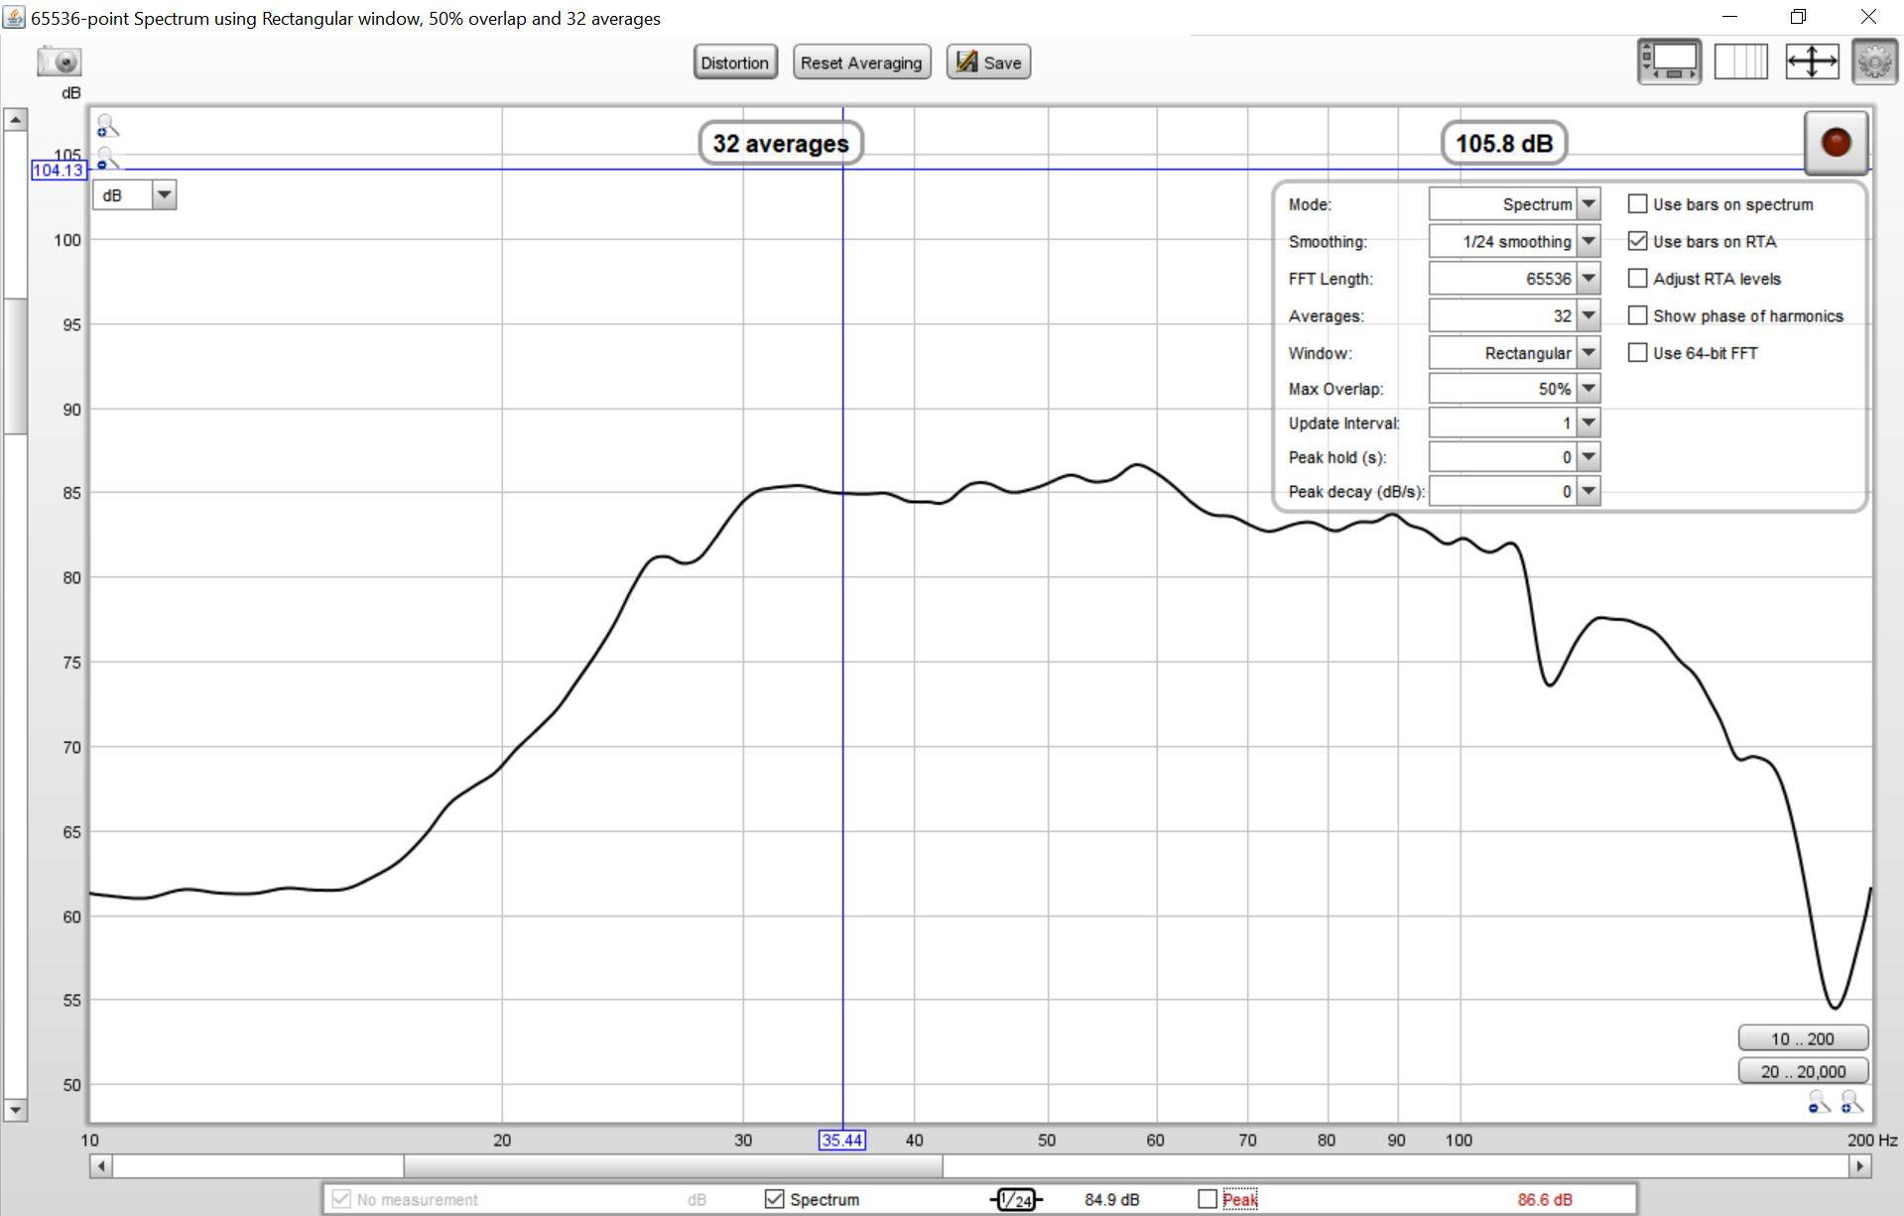The image size is (1904, 1216).
Task: Open scrollbars toggle icon in toolbar
Action: coord(1670,61)
